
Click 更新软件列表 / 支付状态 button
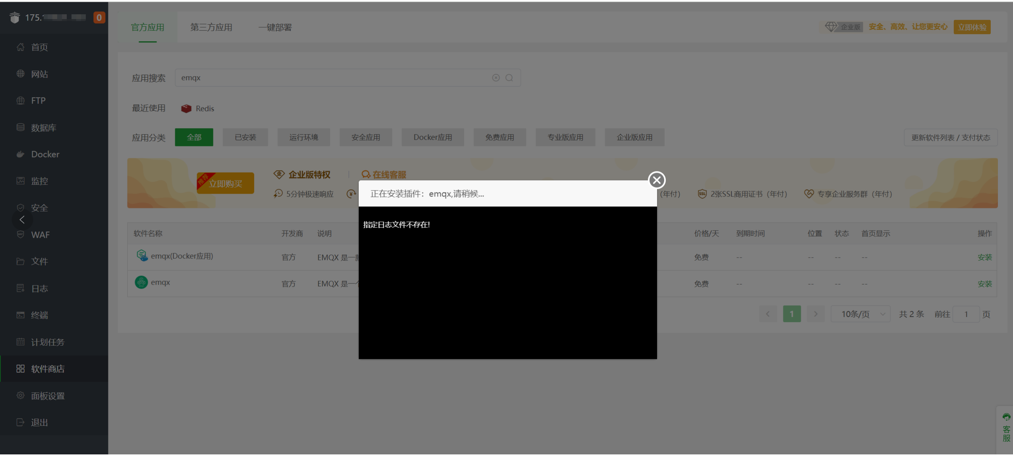pyautogui.click(x=950, y=137)
